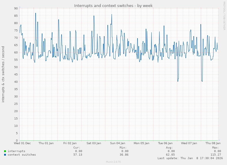Click the "Mon 05 Jan" date label
The height and width of the screenshot is (165, 227).
tap(141, 143)
